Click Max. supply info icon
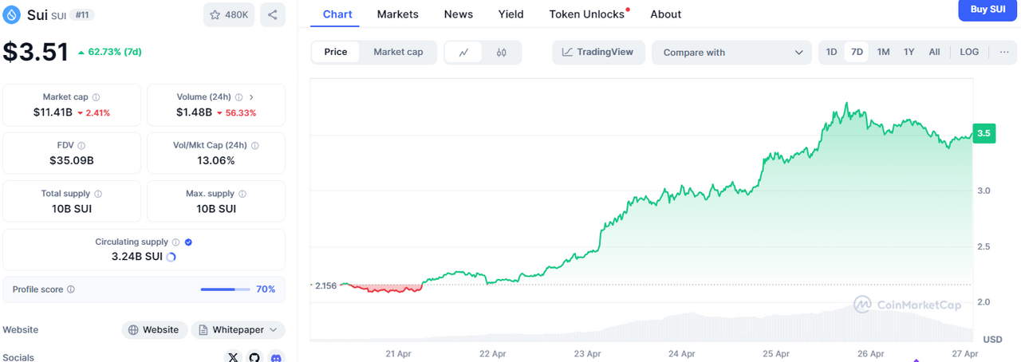The width and height of the screenshot is (1021, 362). tap(242, 194)
